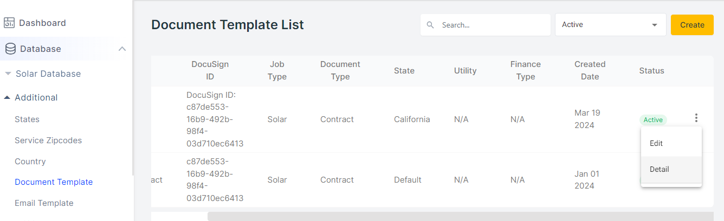Focus the Search input field
Screen dimensions: 724x221
coord(490,25)
